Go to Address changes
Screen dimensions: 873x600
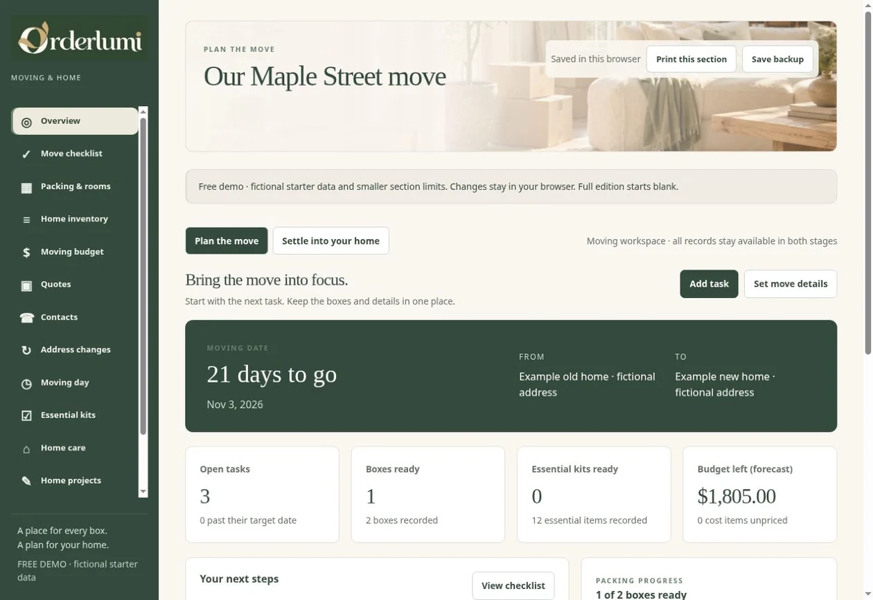[x=75, y=350]
